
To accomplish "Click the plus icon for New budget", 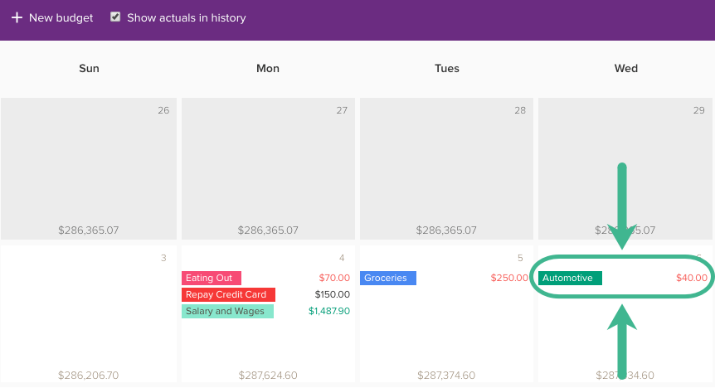I will coord(17,17).
